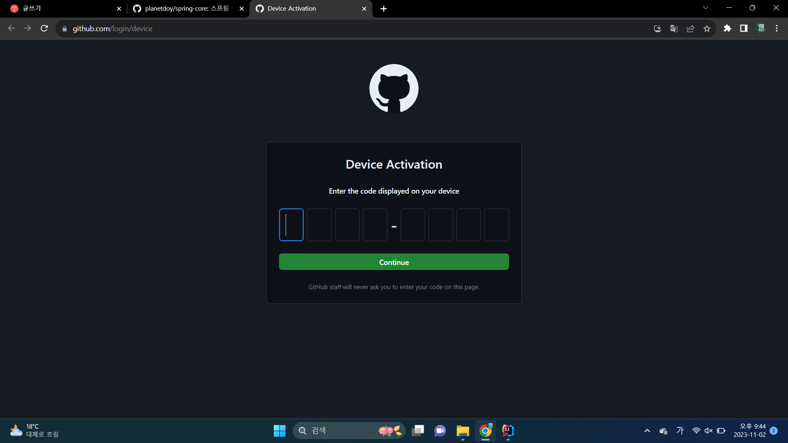This screenshot has height=443, width=788.
Task: Select the seventh code character box
Action: click(469, 225)
